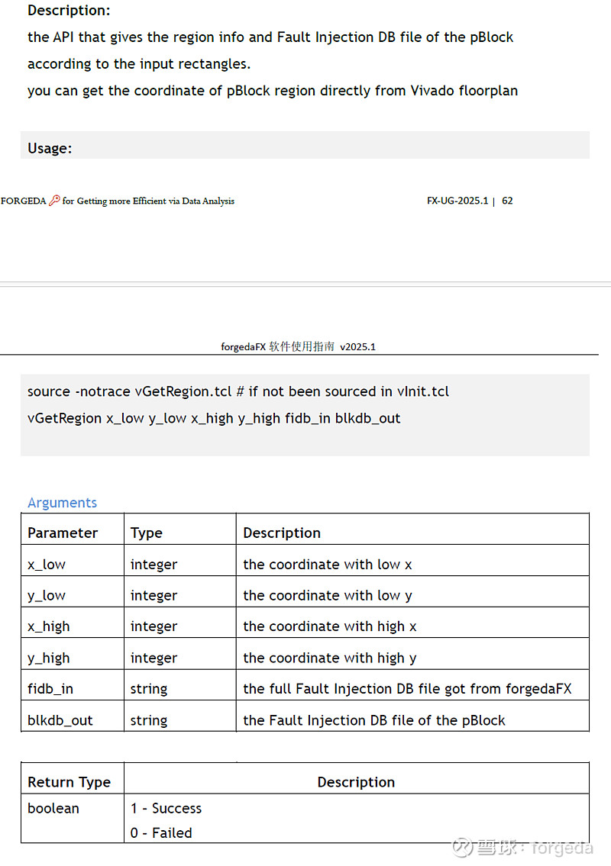611x866 pixels.
Task: Click the 'you can get the coordinate of pBlock' line
Action: [273, 91]
